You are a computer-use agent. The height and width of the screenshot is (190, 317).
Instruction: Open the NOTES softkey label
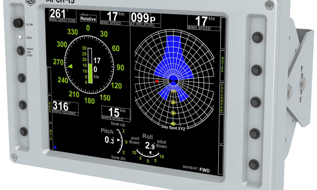(x=222, y=64)
